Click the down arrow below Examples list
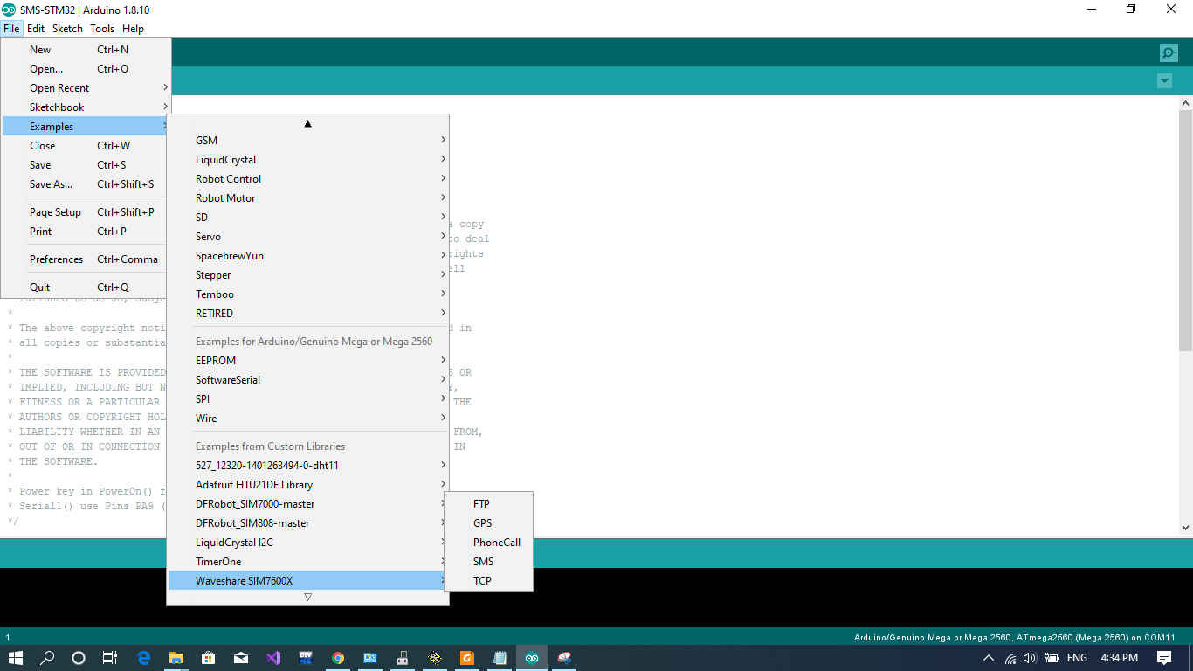Viewport: 1193px width, 671px height. point(307,598)
